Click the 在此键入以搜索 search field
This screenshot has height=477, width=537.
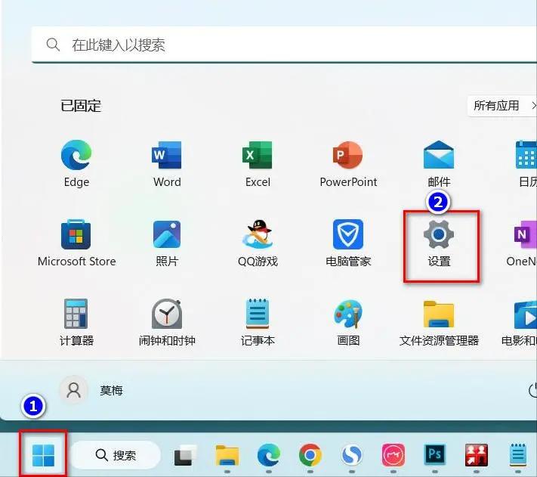point(284,45)
